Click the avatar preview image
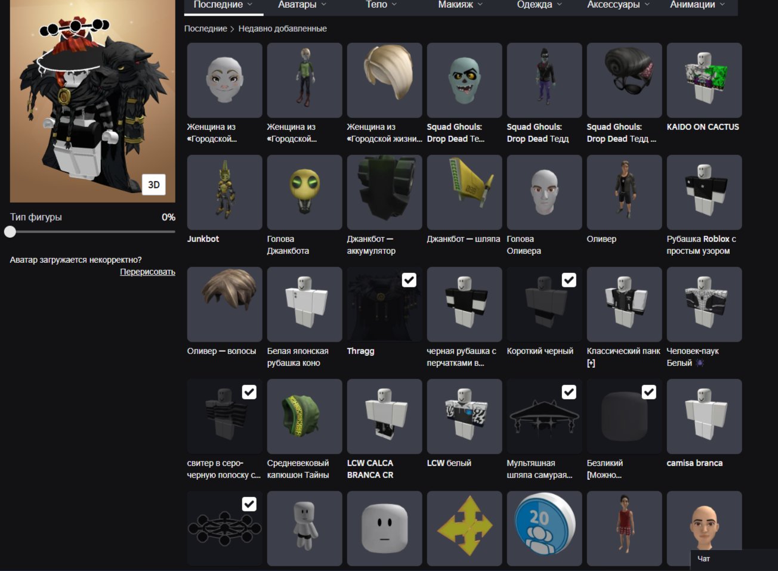This screenshot has height=571, width=778. 92,101
